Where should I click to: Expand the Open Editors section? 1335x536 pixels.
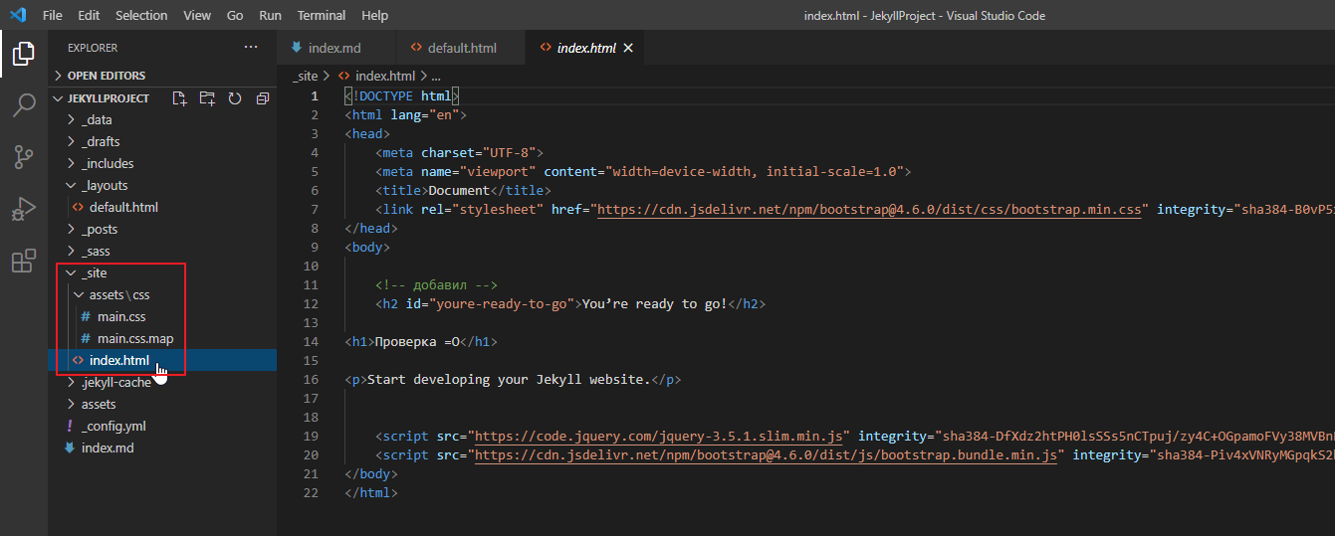106,76
